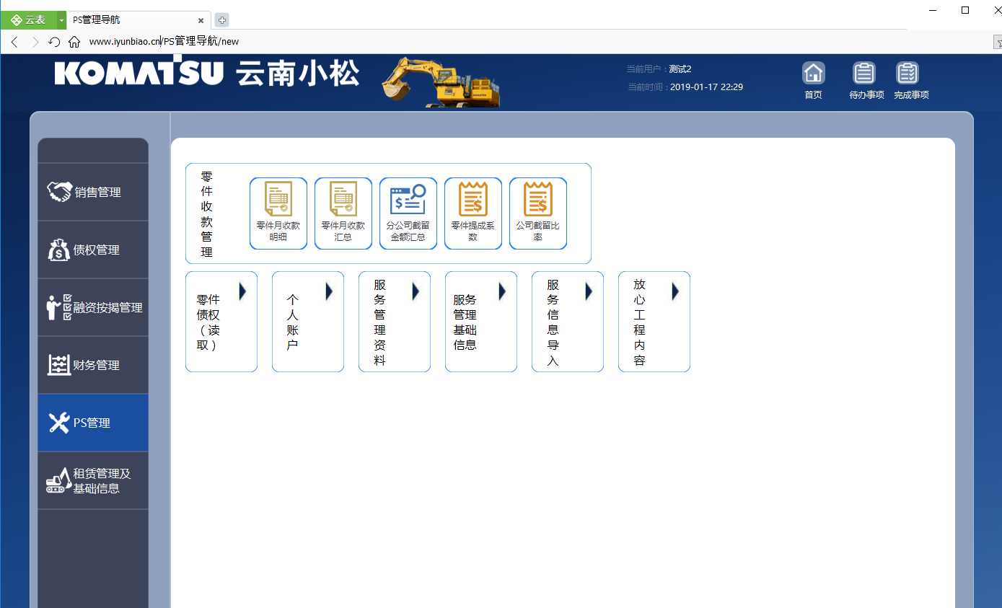Select 债权管理 in sidebar menu
This screenshot has width=1002, height=608.
click(x=93, y=250)
